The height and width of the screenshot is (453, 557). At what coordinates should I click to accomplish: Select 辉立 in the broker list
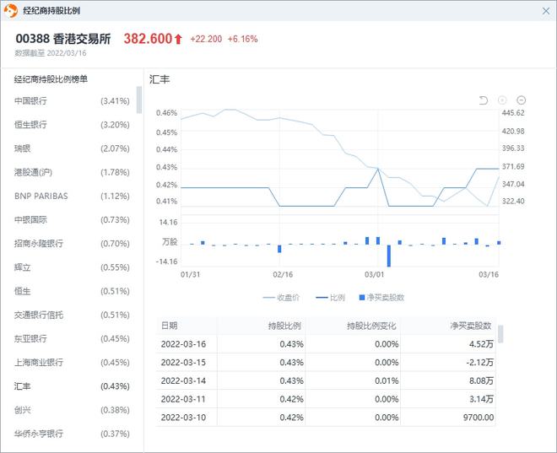[72, 267]
